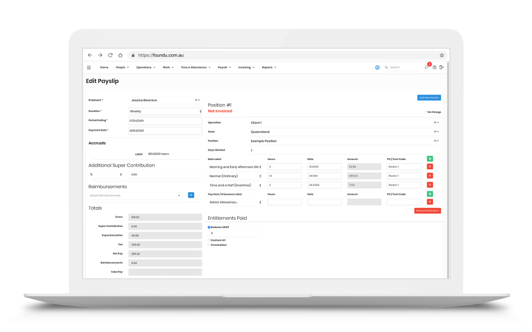Select the Cashout All radio option

(209, 240)
